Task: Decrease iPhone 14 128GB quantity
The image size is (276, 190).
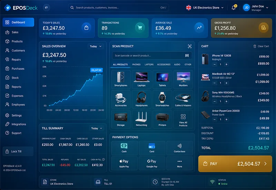Action: click(x=214, y=64)
